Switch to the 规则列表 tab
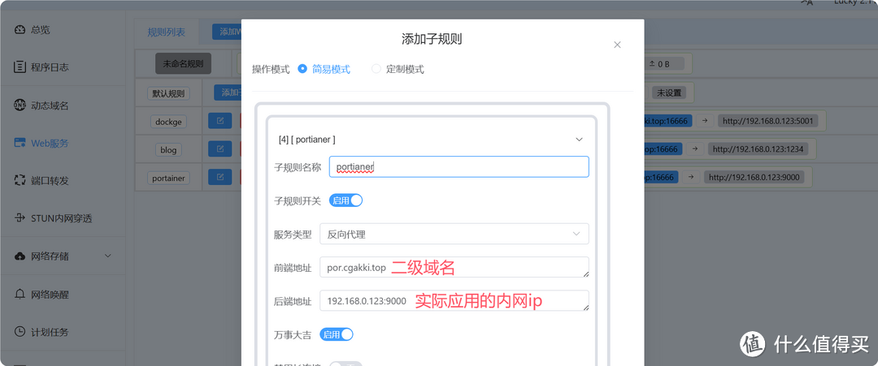Screen dimensions: 878x366 click(167, 32)
